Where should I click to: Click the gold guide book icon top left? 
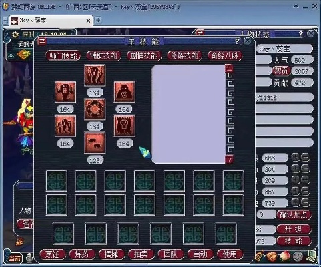click(x=24, y=55)
